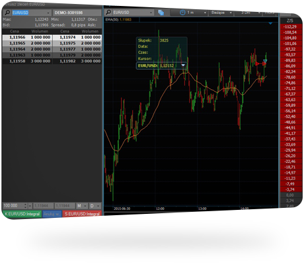This screenshot has width=304, height=264.
Task: Click the -74,86 level in Z/S ladder
Action: click(x=290, y=82)
